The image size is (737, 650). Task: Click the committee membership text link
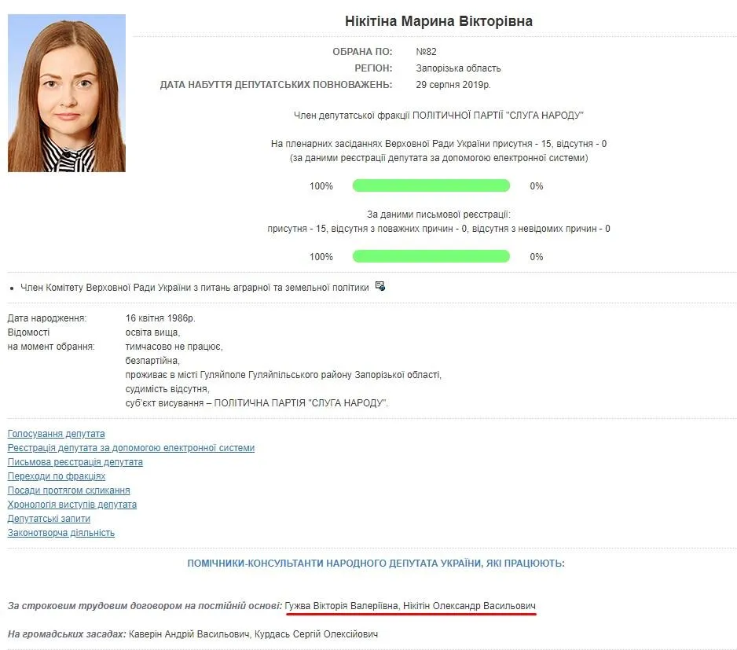(x=189, y=287)
